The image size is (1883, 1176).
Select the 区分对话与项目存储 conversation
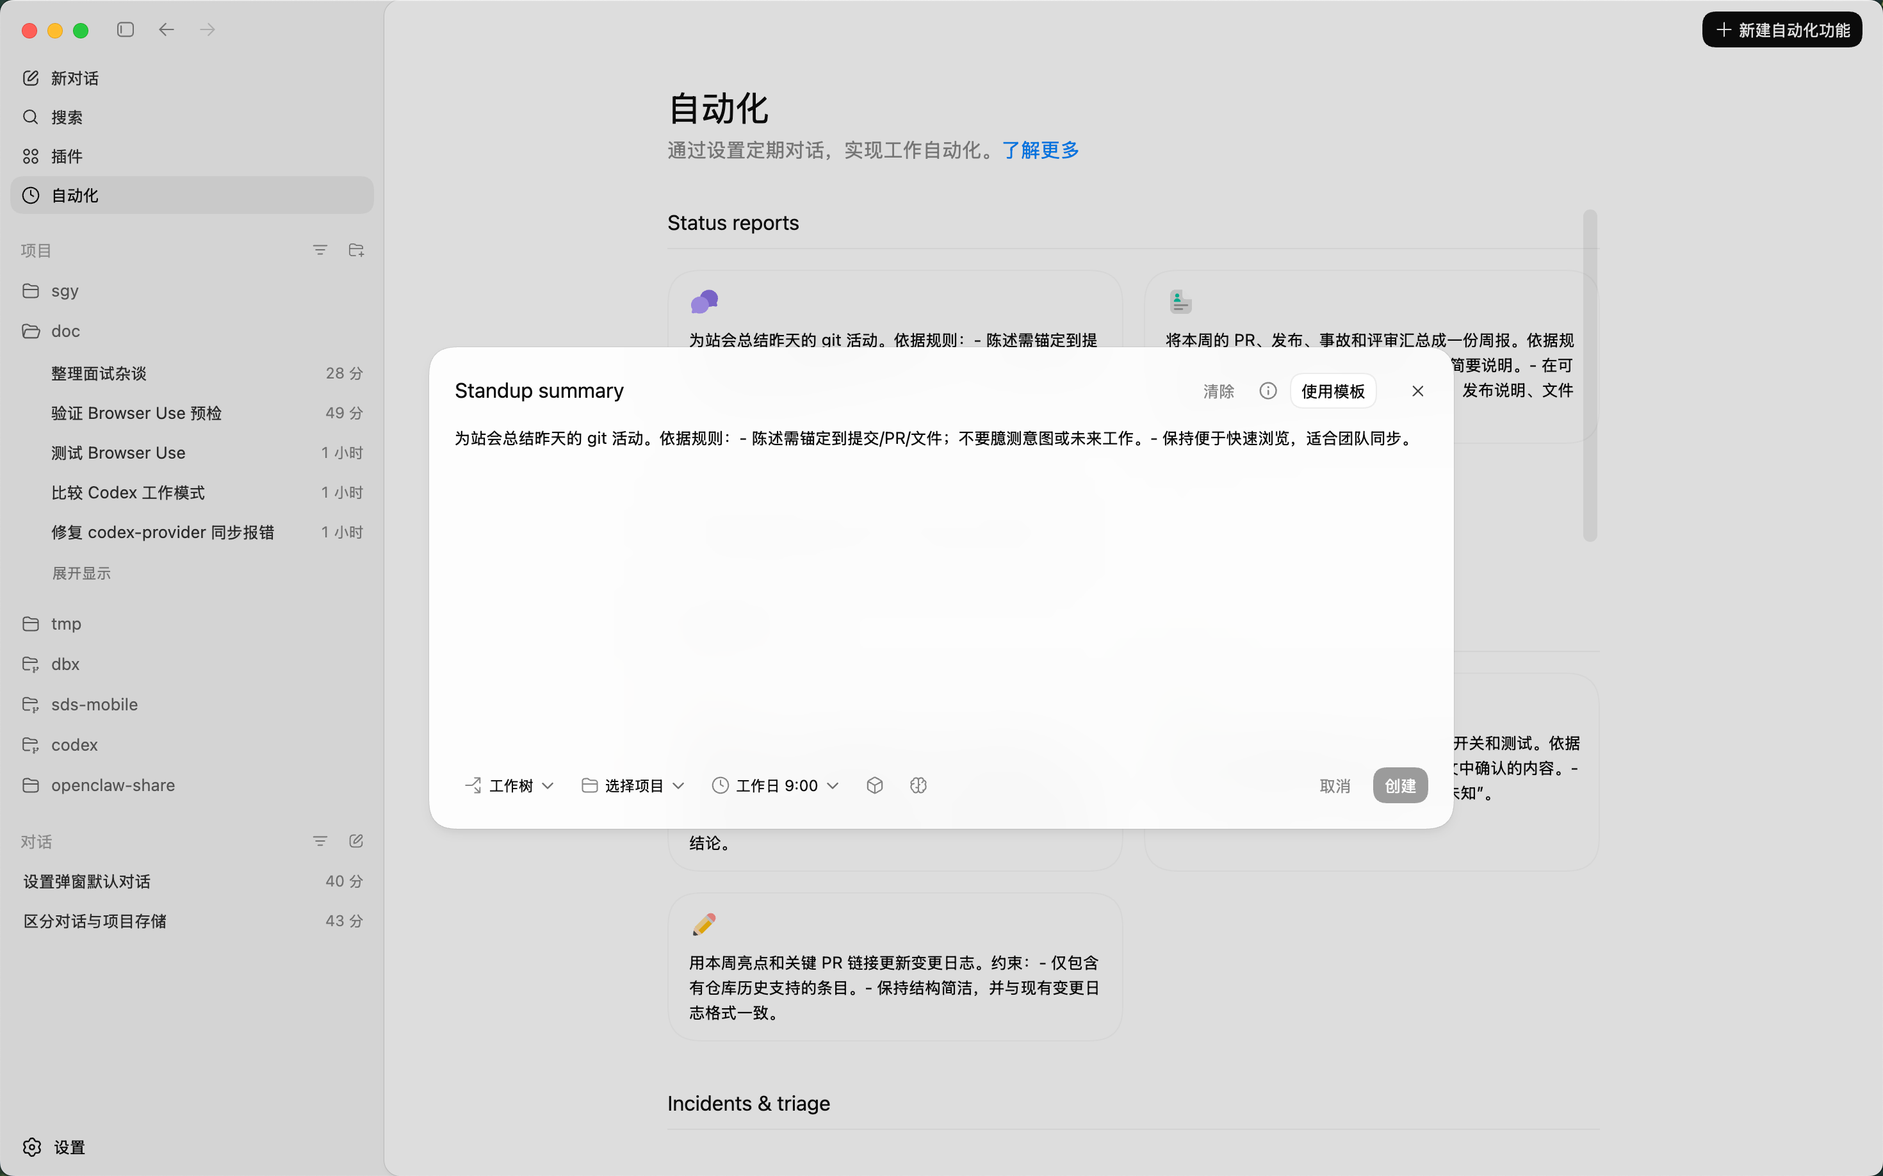pos(94,921)
